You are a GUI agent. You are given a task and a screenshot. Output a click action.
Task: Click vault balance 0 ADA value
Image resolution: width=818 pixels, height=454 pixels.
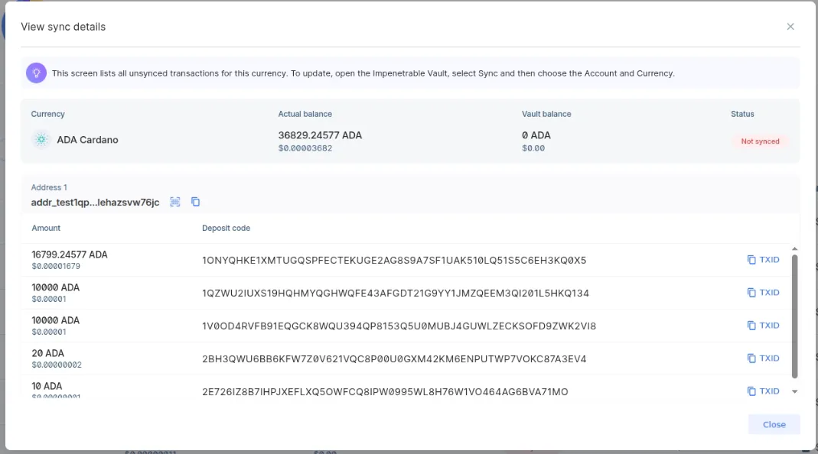click(x=536, y=135)
